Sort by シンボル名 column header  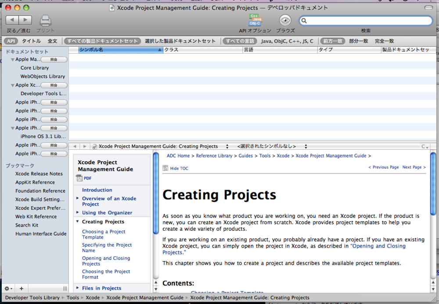pyautogui.click(x=120, y=50)
